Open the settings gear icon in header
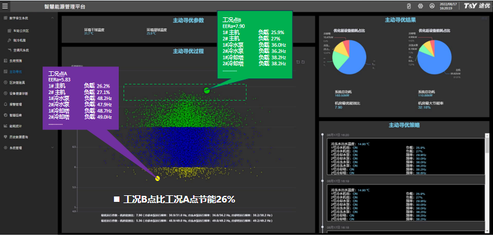 420,6
